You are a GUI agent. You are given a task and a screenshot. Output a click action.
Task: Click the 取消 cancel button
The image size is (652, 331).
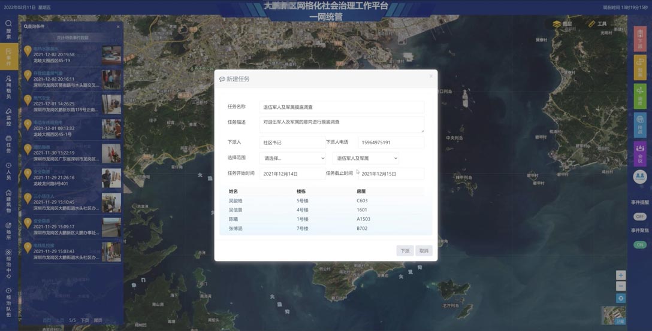click(424, 251)
